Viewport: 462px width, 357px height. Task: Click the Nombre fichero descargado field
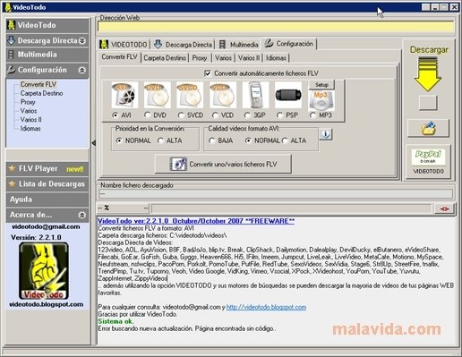[276, 194]
